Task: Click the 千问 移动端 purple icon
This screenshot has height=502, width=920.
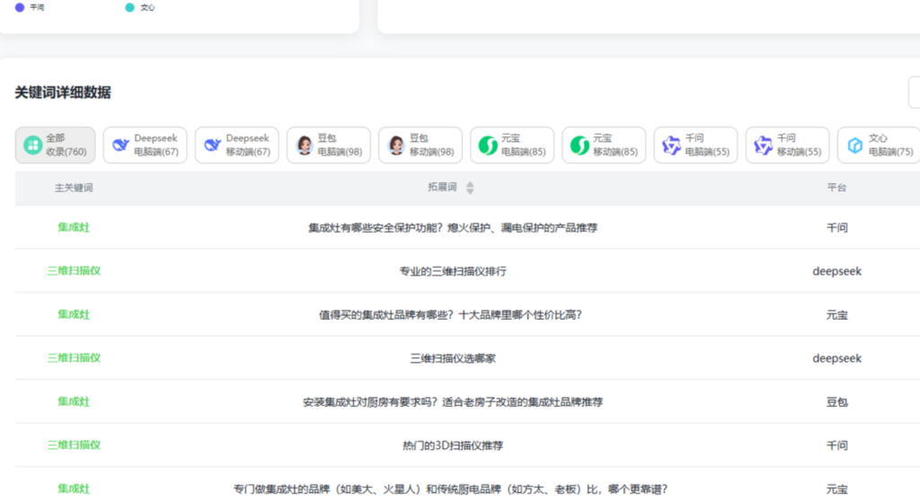Action: (x=763, y=145)
